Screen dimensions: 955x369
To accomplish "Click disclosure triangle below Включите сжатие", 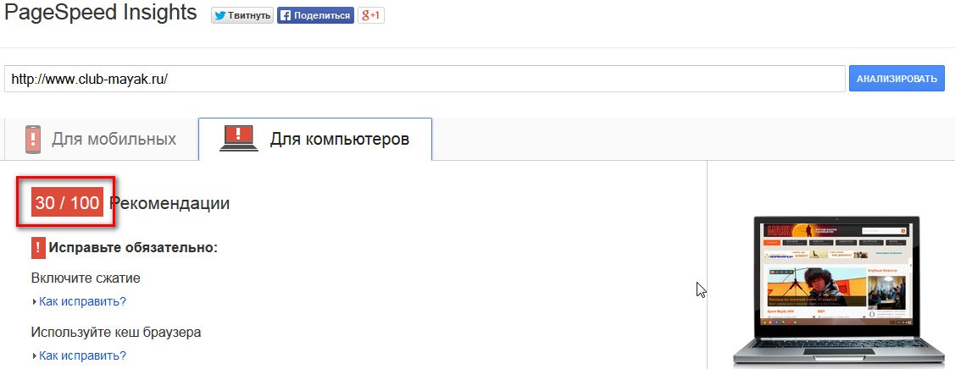I will click(x=34, y=301).
